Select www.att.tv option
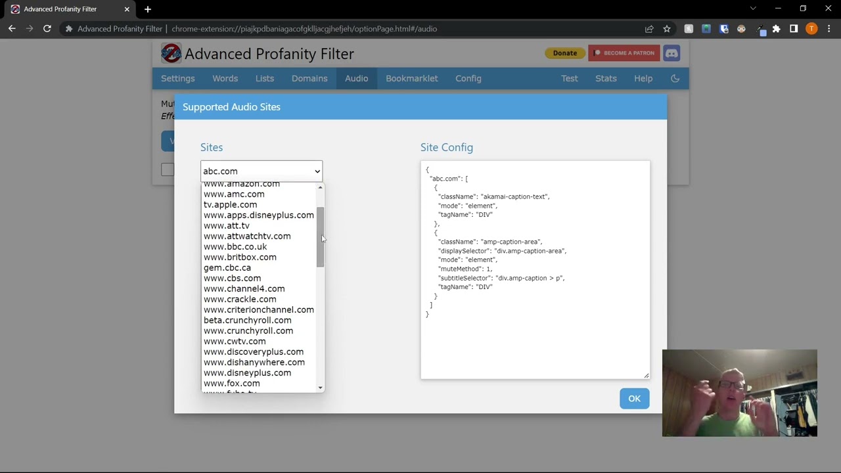Viewport: 841px width, 473px height. pyautogui.click(x=259, y=226)
